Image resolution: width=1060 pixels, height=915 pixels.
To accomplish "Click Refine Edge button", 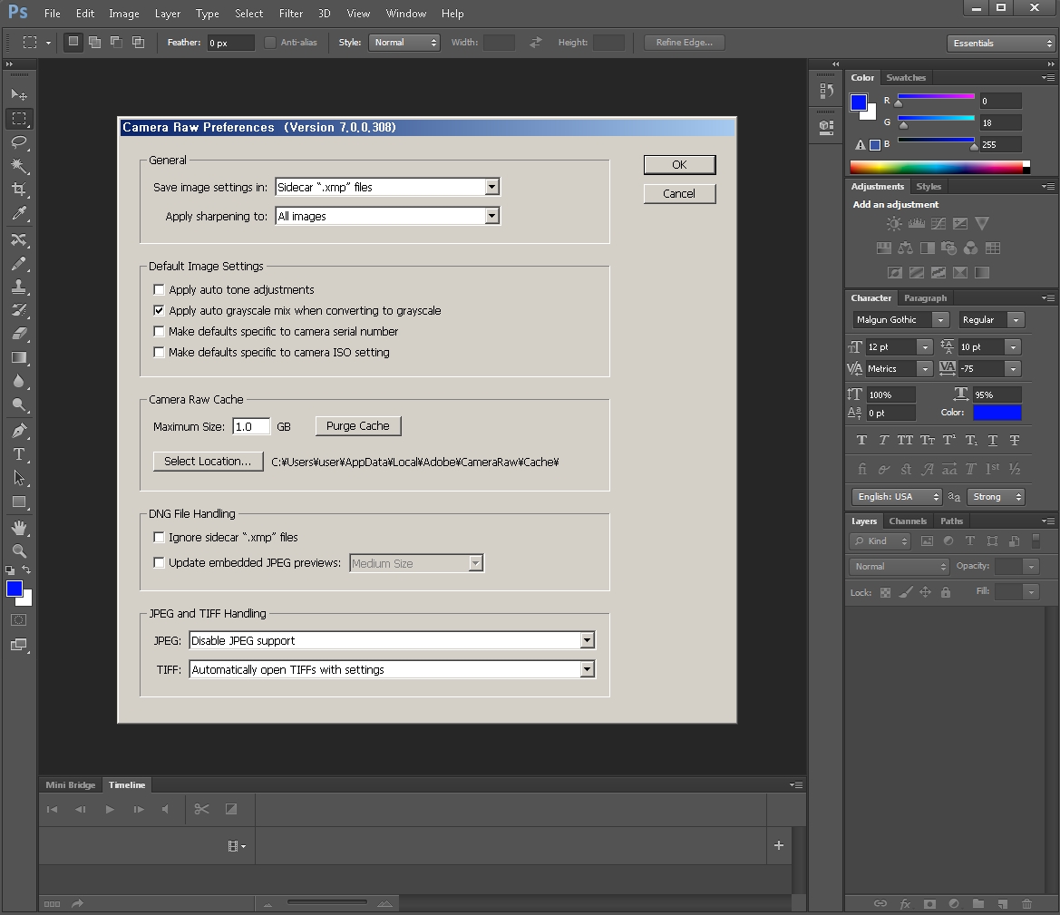I will click(x=684, y=43).
